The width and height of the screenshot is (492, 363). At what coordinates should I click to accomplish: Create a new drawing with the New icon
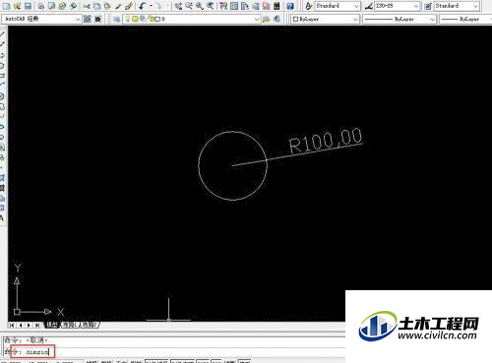pyautogui.click(x=7, y=6)
